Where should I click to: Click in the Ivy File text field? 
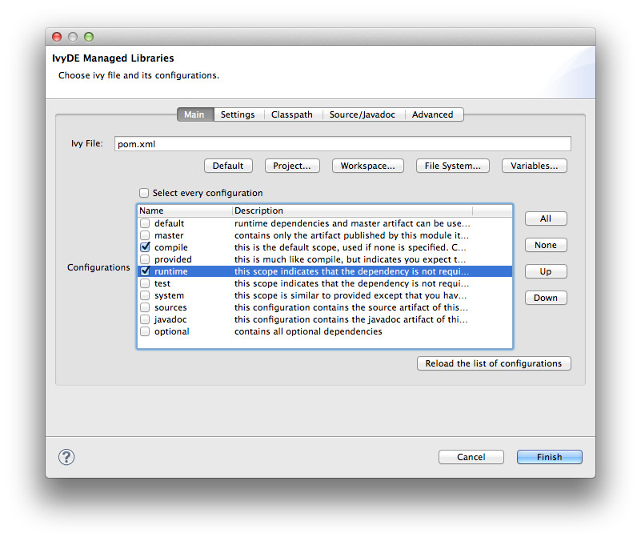click(342, 144)
